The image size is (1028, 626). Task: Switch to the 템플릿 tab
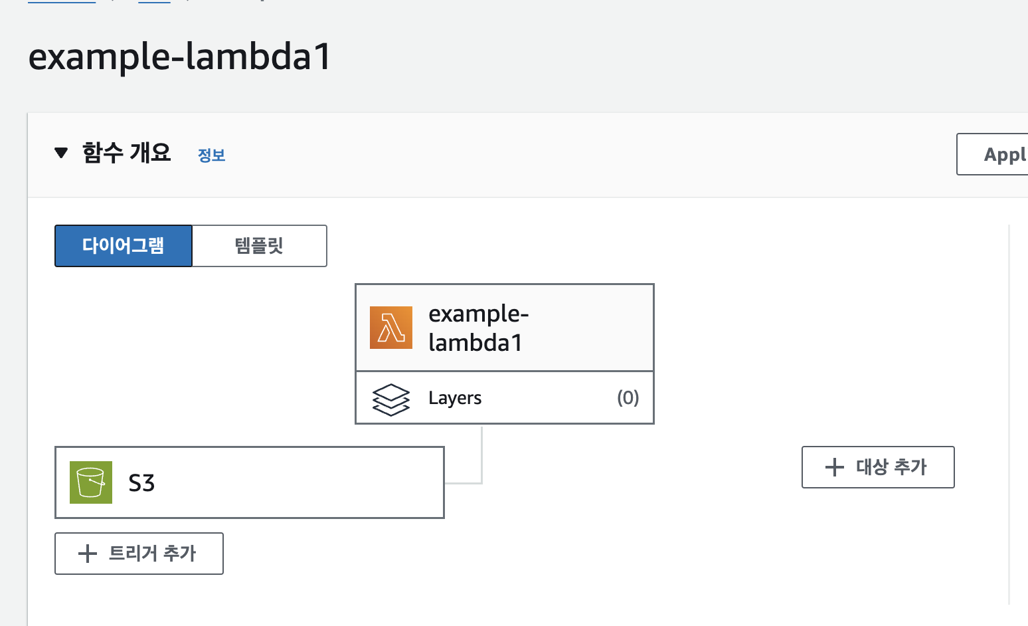(x=259, y=246)
